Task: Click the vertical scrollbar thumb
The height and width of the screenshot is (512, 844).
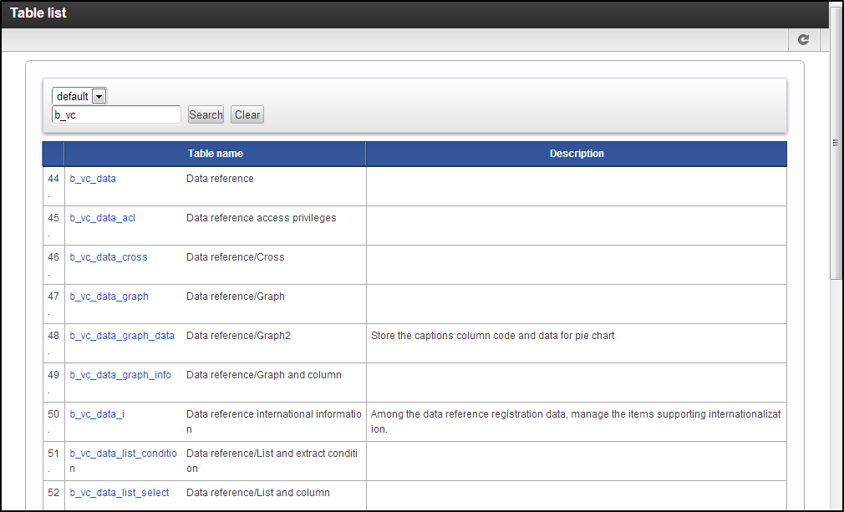Action: tap(835, 142)
